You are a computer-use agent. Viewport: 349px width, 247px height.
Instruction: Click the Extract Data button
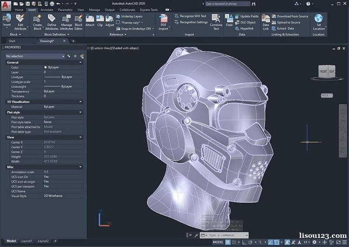click(283, 28)
